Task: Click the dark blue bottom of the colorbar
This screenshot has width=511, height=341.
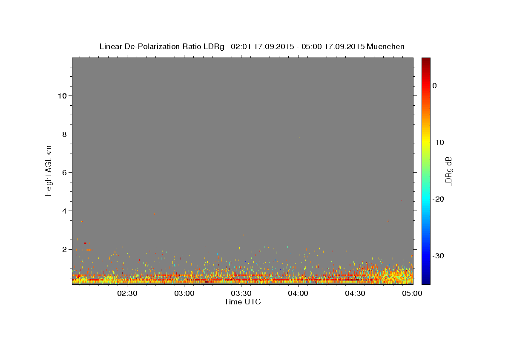Action: (426, 280)
